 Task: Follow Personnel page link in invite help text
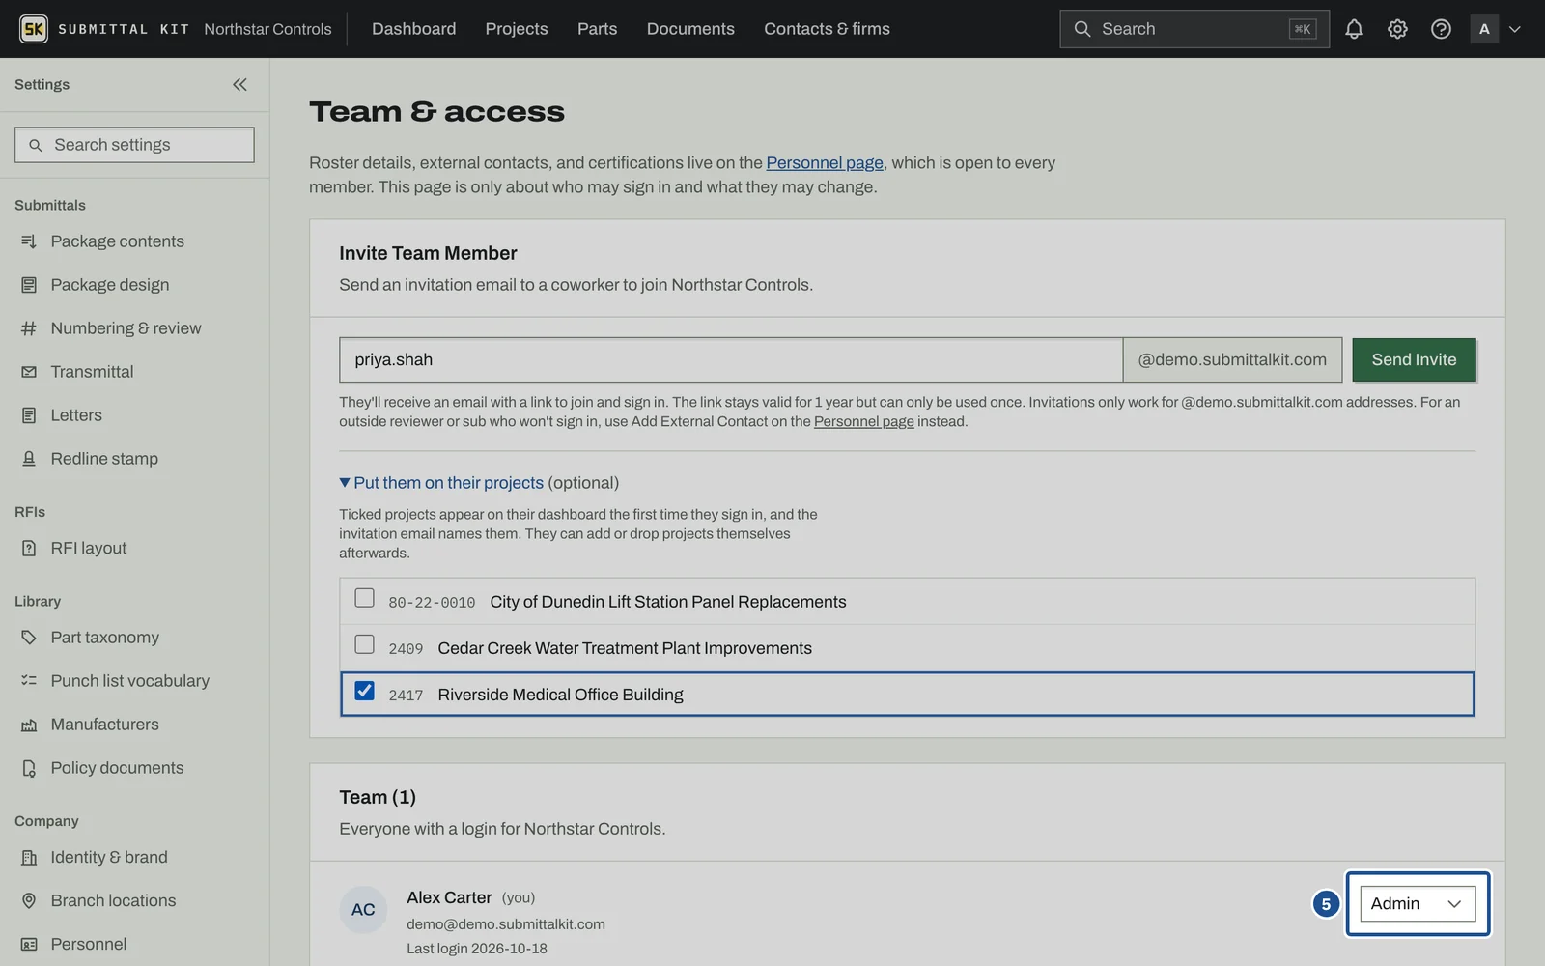864,421
